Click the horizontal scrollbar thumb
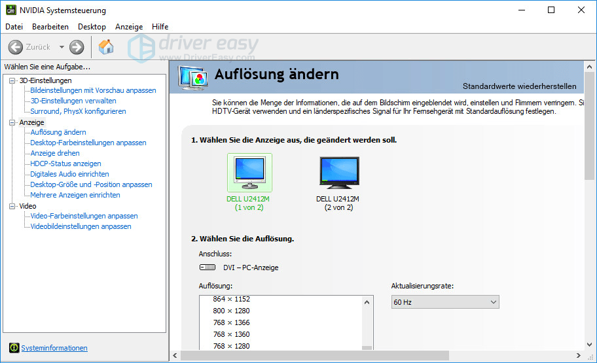The height and width of the screenshot is (363, 597). (x=314, y=355)
